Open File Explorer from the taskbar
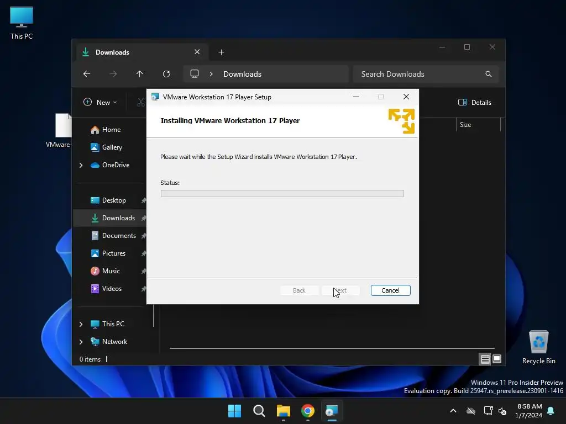566x424 pixels. click(284, 411)
